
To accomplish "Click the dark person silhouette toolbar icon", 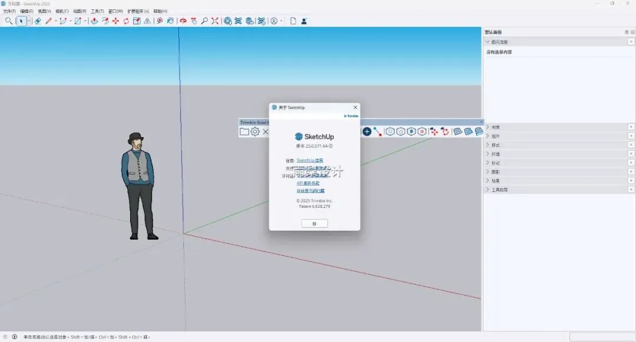I will [x=304, y=21].
